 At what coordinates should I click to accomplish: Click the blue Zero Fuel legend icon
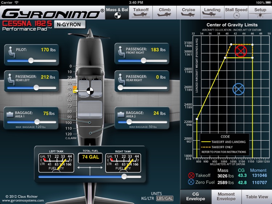[191, 182]
